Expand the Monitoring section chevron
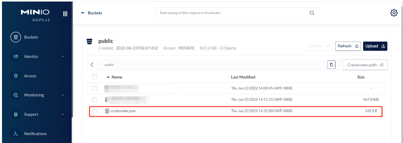Image resolution: width=403 pixels, height=143 pixels. coord(63,95)
